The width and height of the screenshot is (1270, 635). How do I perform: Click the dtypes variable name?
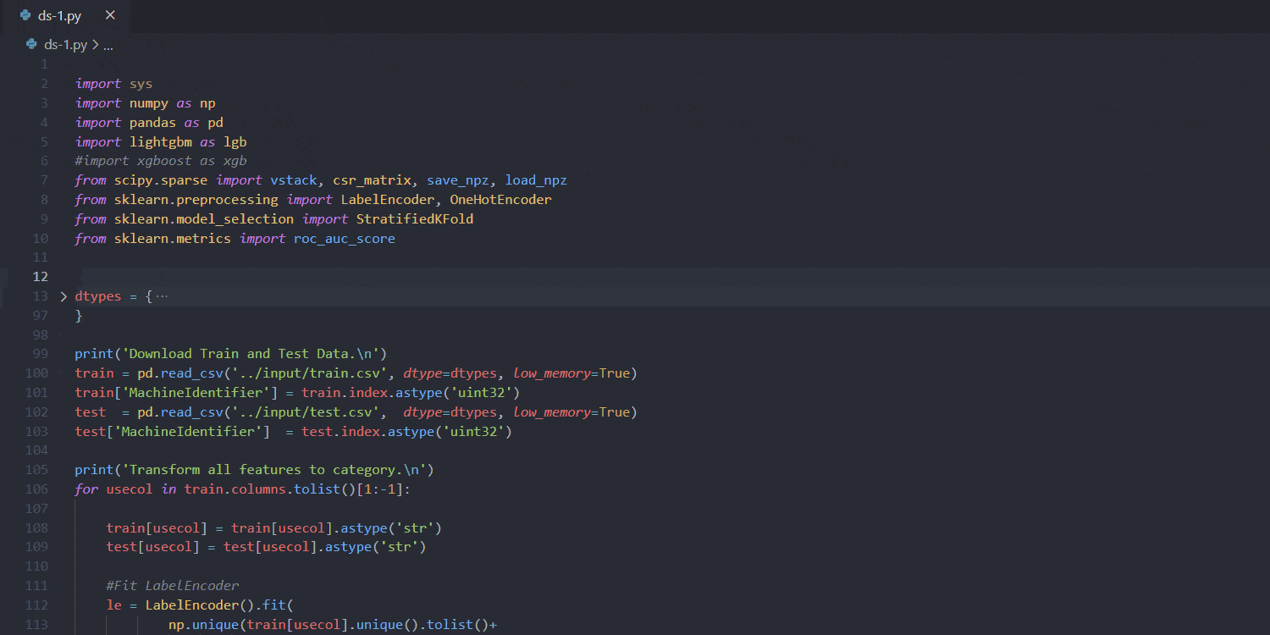point(97,295)
